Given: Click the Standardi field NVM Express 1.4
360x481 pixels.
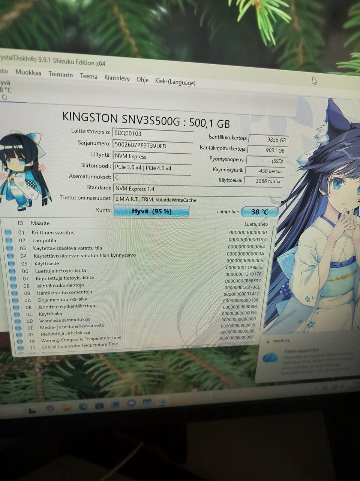Looking at the screenshot, I should [x=197, y=189].
